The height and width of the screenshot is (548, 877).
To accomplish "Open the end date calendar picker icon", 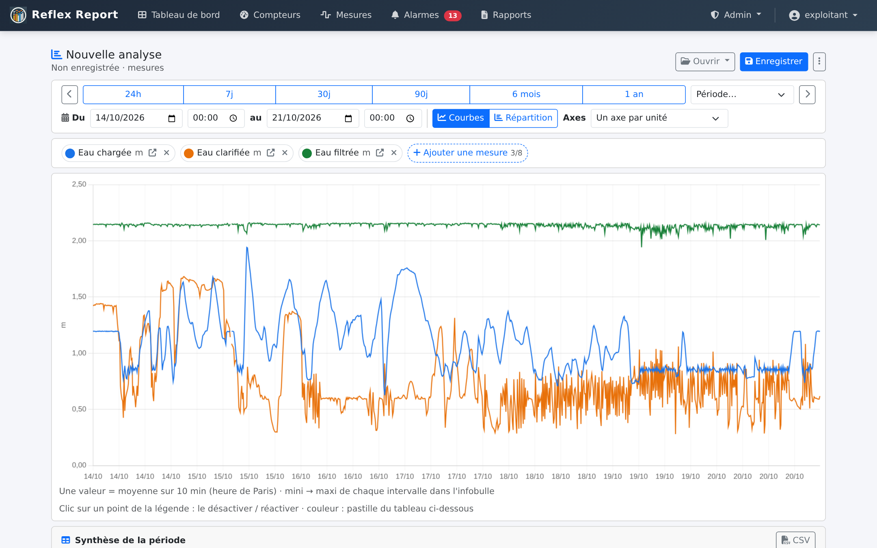I will 348,119.
